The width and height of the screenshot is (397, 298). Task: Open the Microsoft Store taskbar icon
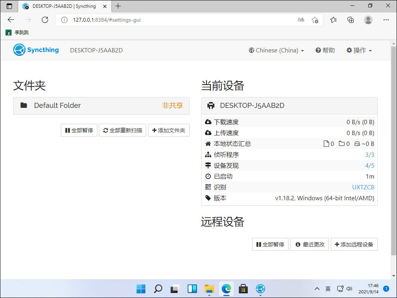pyautogui.click(x=243, y=289)
